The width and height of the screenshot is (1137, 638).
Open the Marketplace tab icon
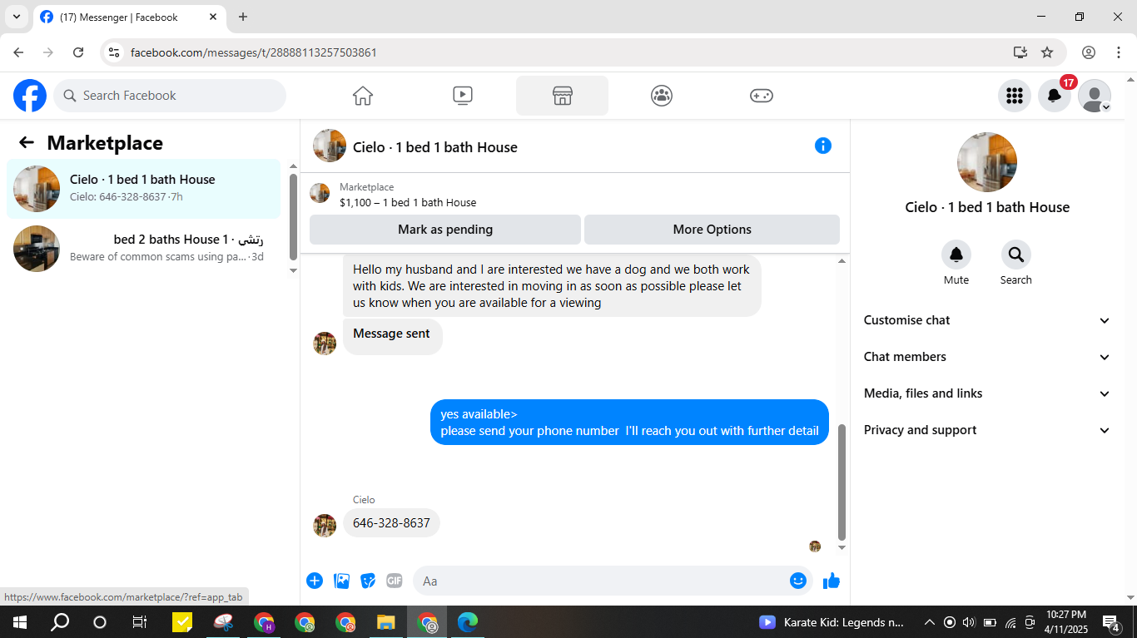(x=563, y=96)
